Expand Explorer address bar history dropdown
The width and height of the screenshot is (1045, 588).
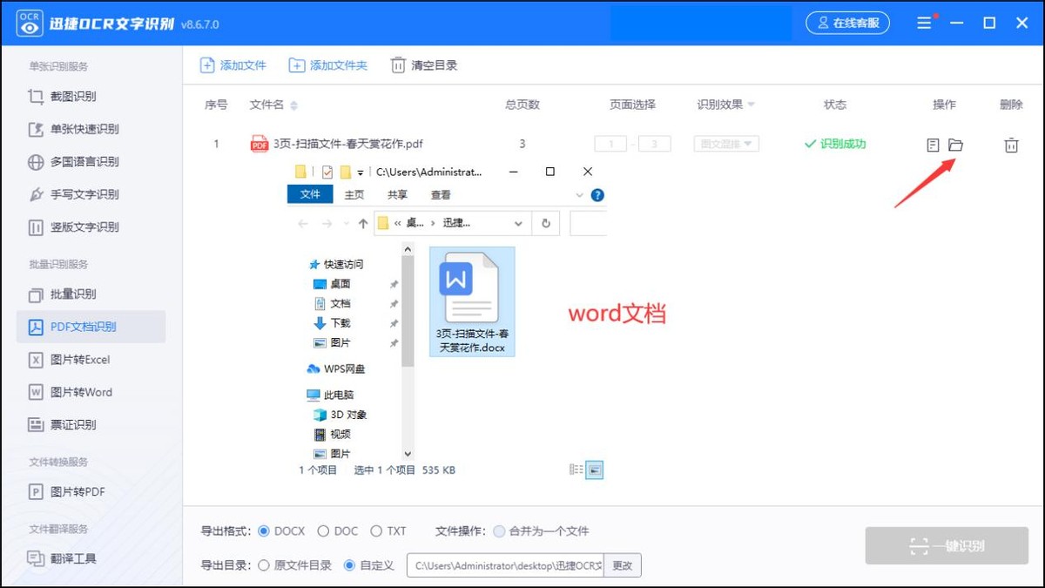[x=519, y=224]
